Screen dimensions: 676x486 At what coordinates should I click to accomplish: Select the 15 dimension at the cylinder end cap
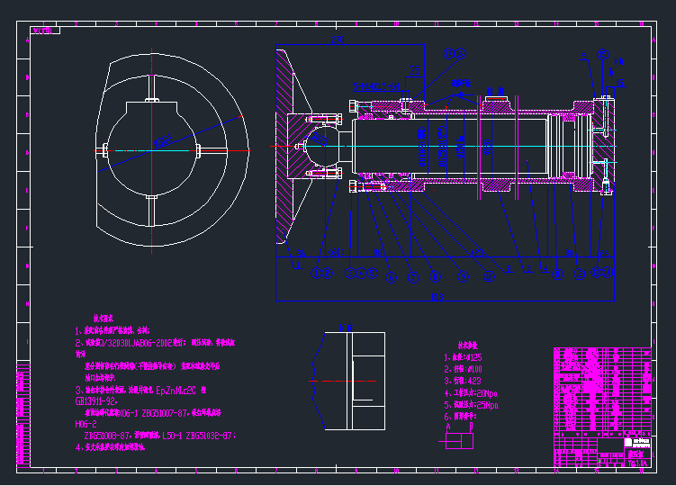[619, 83]
